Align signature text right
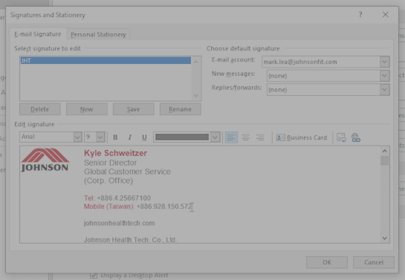 [260, 137]
